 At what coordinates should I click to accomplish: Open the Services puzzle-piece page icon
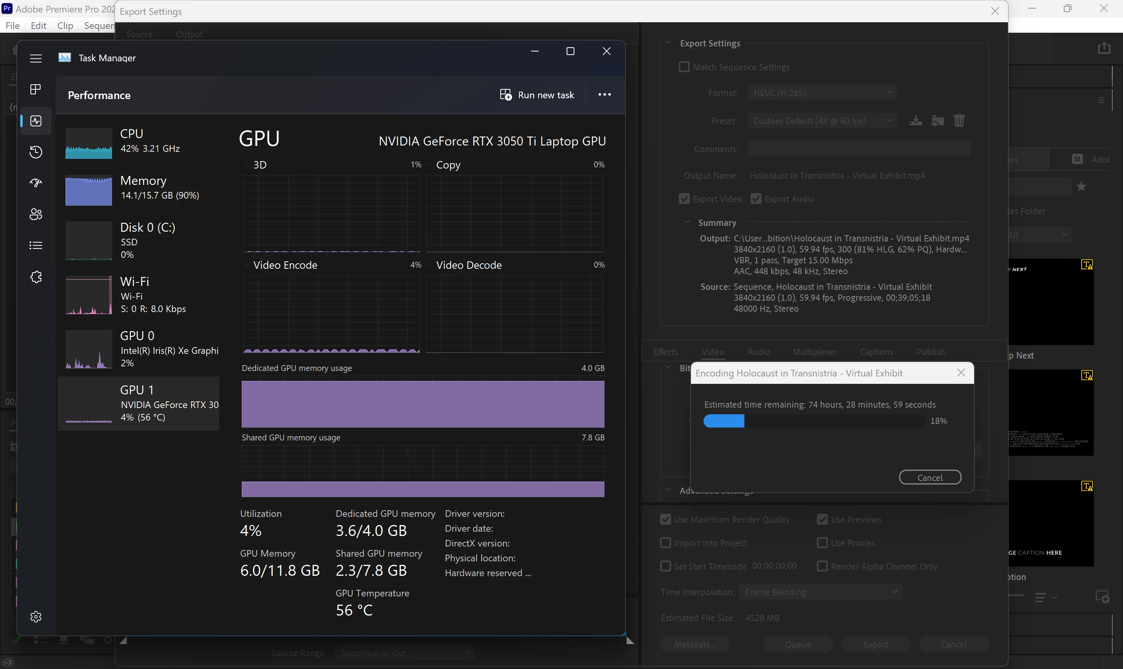[35, 277]
